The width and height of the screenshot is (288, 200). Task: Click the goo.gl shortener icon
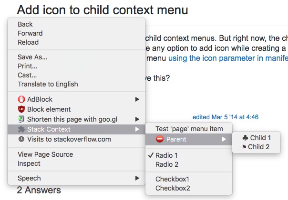[x=21, y=119]
